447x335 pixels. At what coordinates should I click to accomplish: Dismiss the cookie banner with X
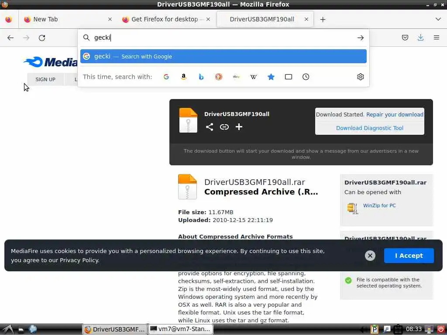tap(370, 256)
